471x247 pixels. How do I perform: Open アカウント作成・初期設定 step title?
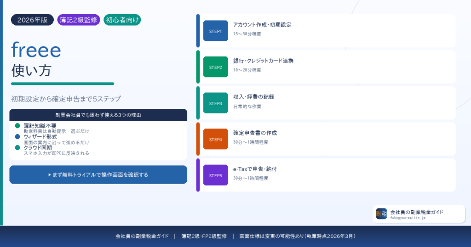coord(262,25)
